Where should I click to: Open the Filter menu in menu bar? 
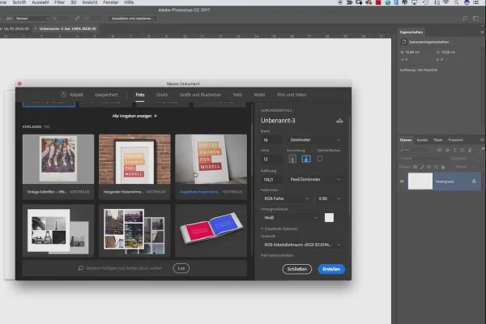click(58, 3)
